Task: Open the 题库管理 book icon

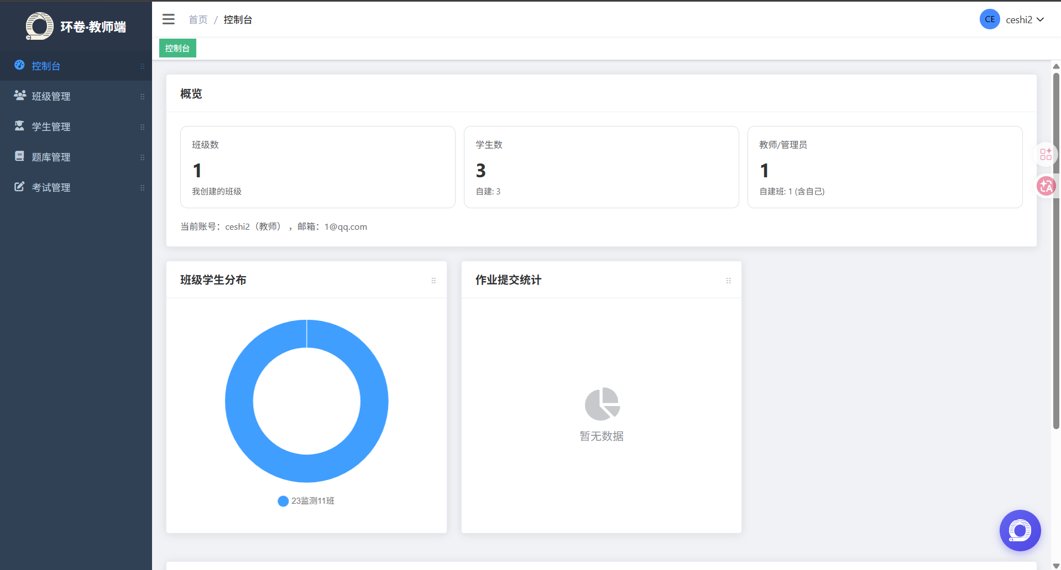Action: click(19, 156)
